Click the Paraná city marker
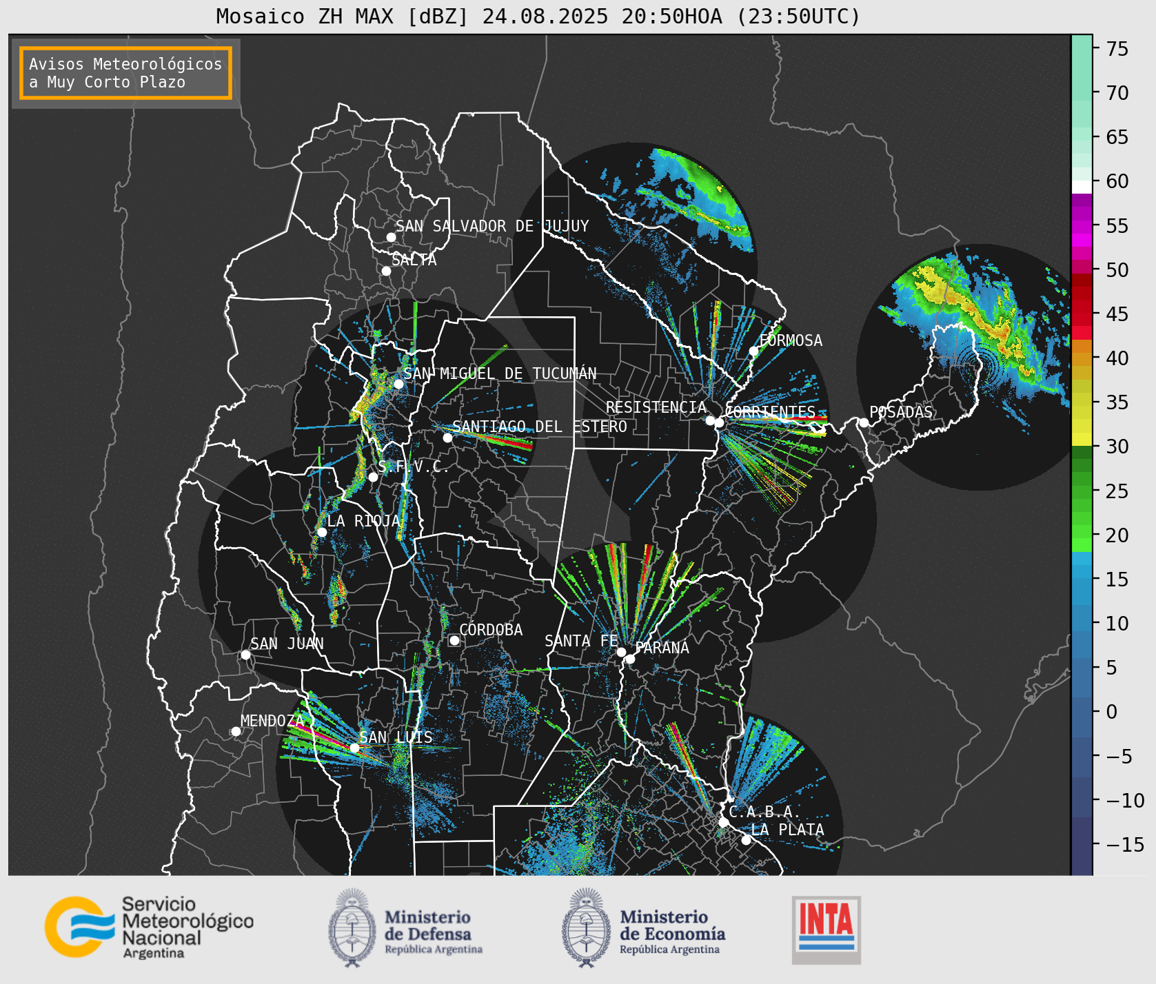The height and width of the screenshot is (984, 1156). pos(630,659)
